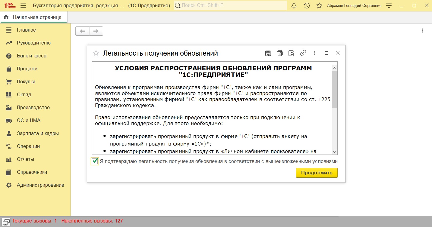Click Легальность получения обновлений dialog title
The image size is (432, 227).
[160, 53]
